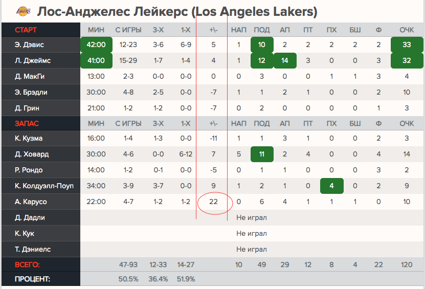Click the ПРОЦЕНТ row label
Image resolution: width=425 pixels, height=289 pixels.
click(34, 279)
